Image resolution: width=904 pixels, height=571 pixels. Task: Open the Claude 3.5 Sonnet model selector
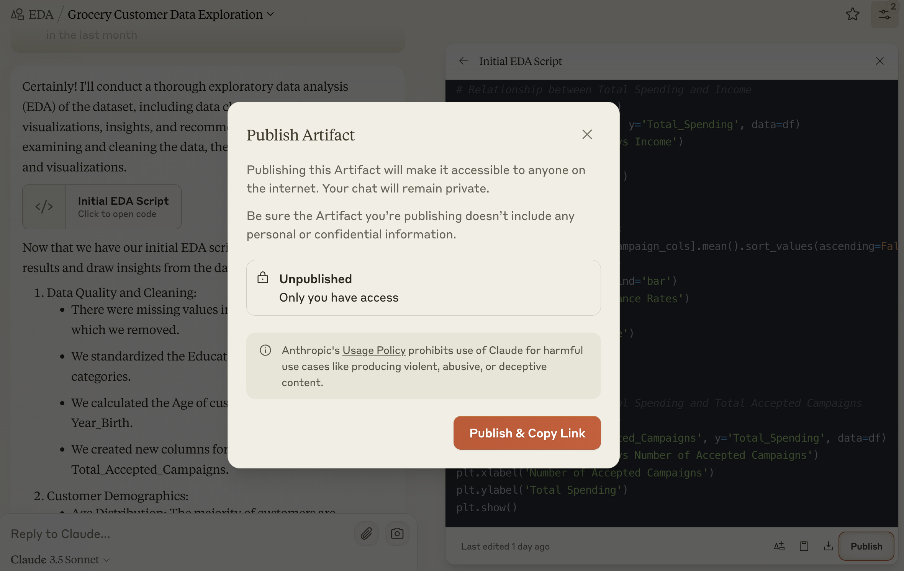pyautogui.click(x=60, y=560)
